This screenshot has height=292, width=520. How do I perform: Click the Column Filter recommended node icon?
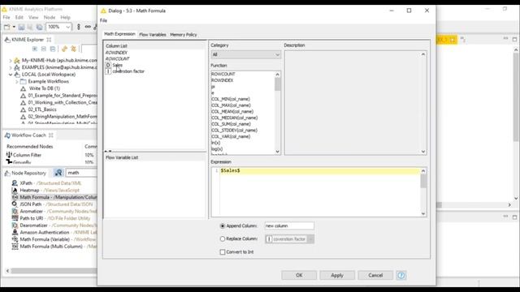(x=9, y=155)
